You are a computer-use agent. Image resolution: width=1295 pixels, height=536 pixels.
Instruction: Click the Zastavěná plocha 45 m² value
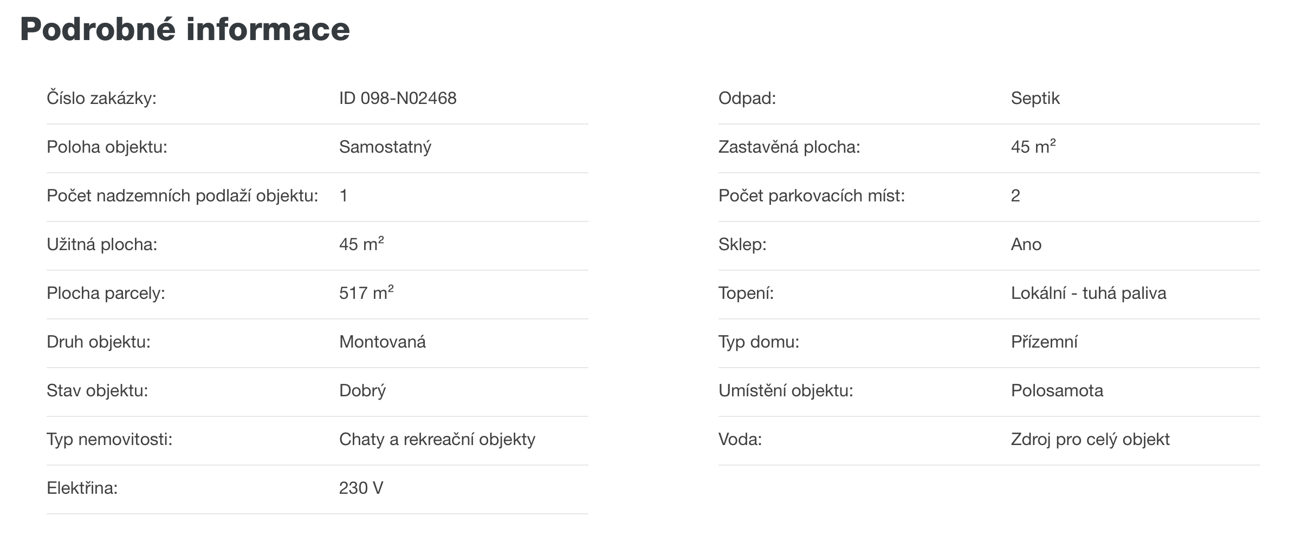pyautogui.click(x=1033, y=147)
